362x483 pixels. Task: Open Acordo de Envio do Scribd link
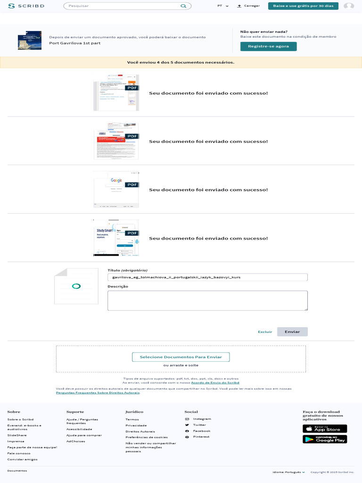(215, 383)
